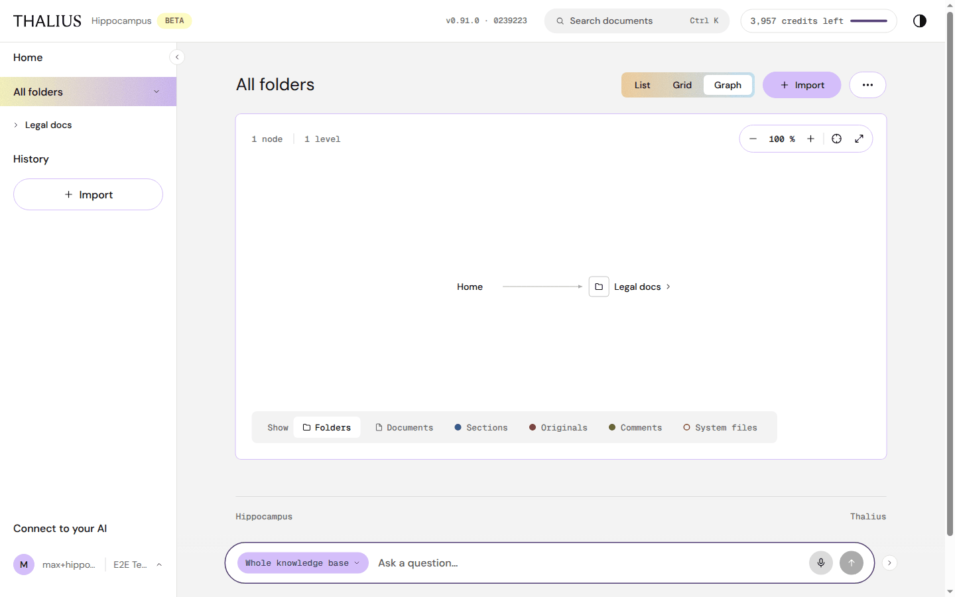Toggle Comments visibility in the graph
Image resolution: width=955 pixels, height=597 pixels.
click(x=635, y=428)
